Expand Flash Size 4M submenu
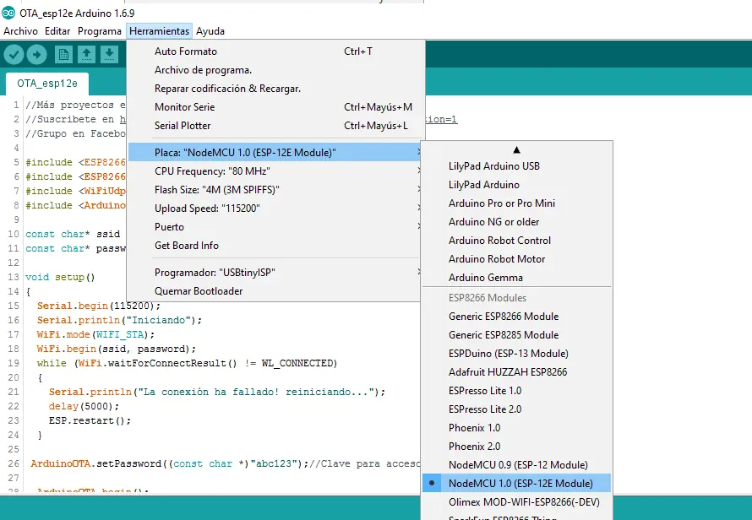 pos(274,190)
